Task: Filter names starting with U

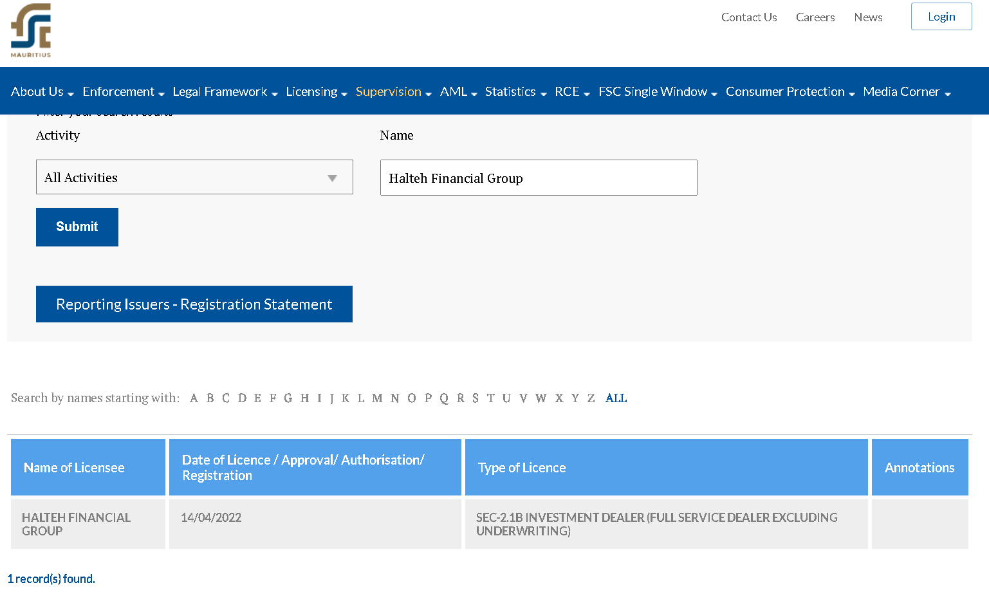Action: point(506,398)
